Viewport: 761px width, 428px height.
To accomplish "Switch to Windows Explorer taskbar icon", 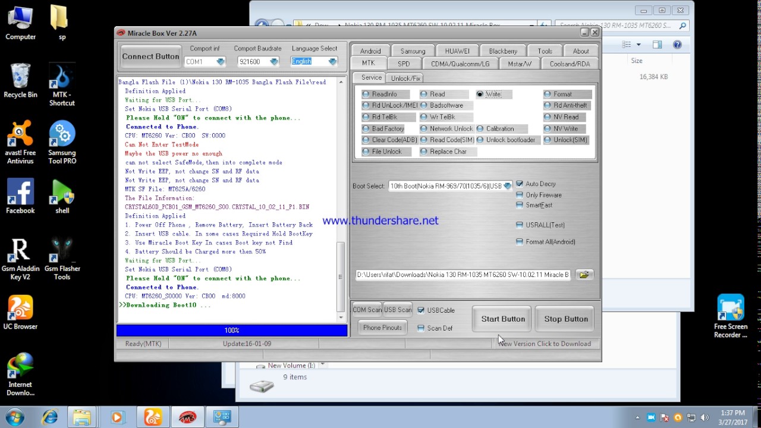I will point(82,417).
